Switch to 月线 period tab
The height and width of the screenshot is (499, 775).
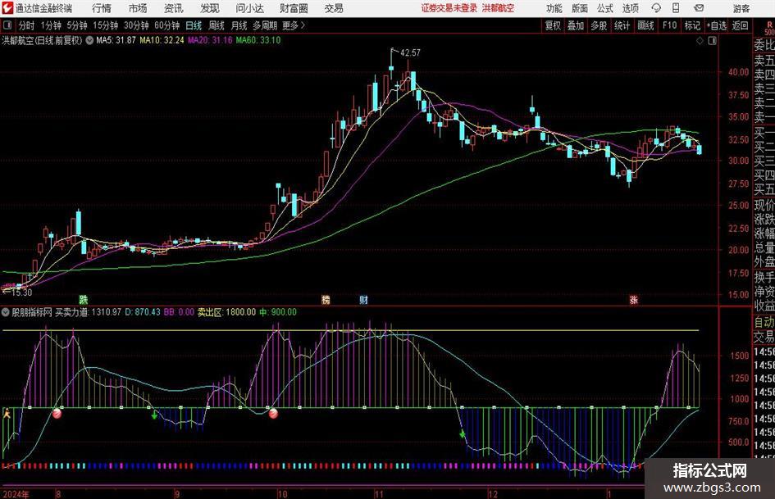pos(239,25)
